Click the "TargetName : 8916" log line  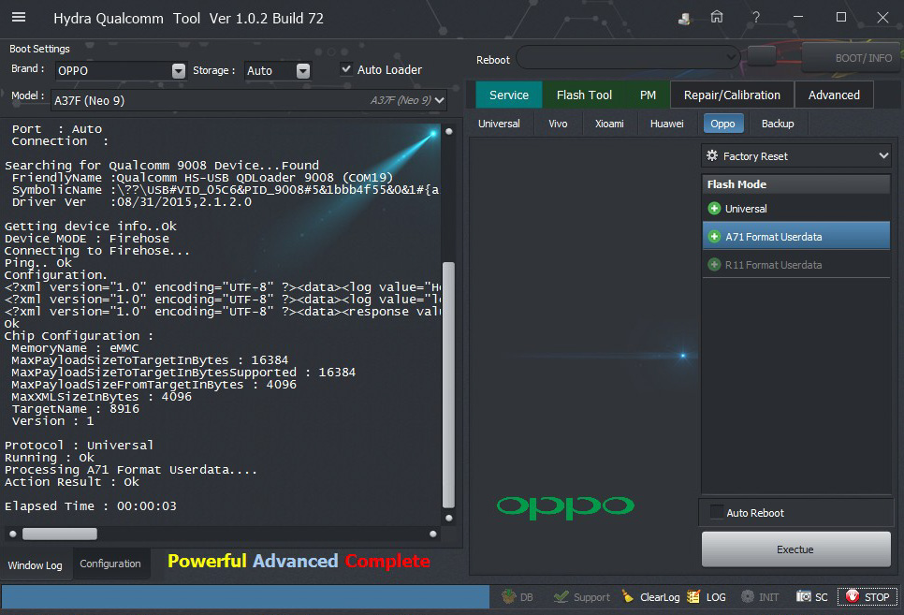click(76, 408)
